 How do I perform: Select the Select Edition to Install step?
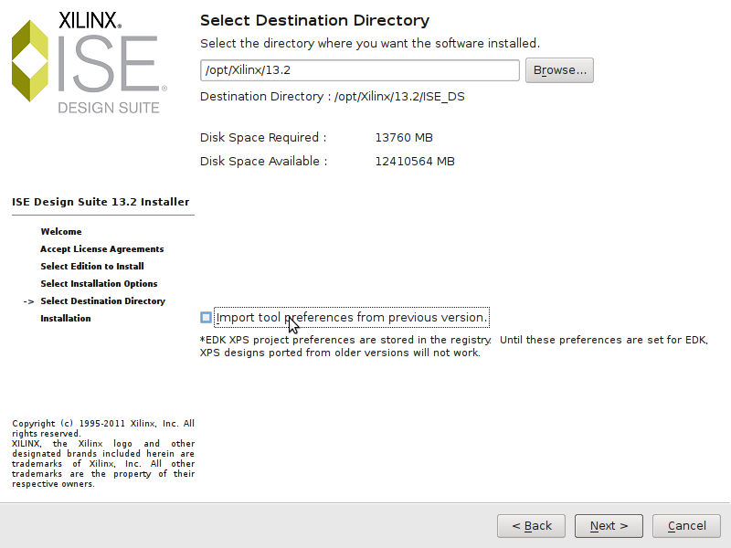[x=92, y=266]
